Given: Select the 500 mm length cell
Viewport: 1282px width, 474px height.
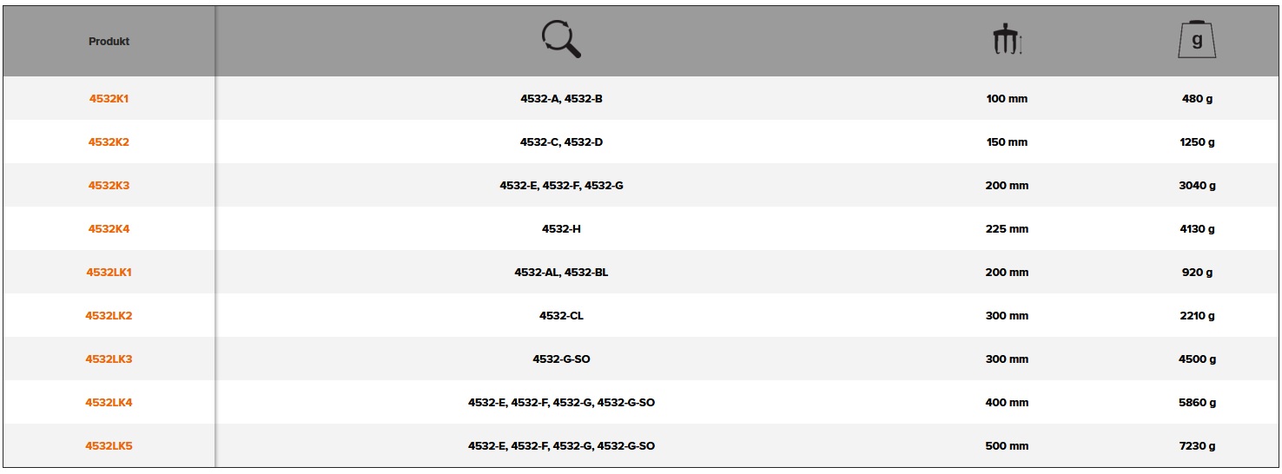Looking at the screenshot, I should (1007, 446).
